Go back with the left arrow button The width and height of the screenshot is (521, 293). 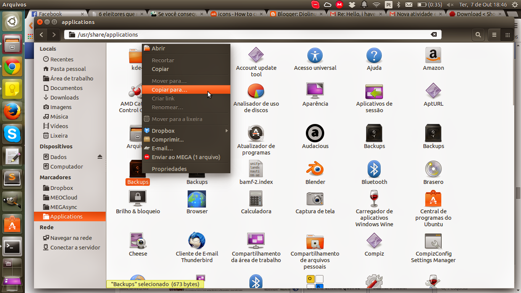[41, 35]
